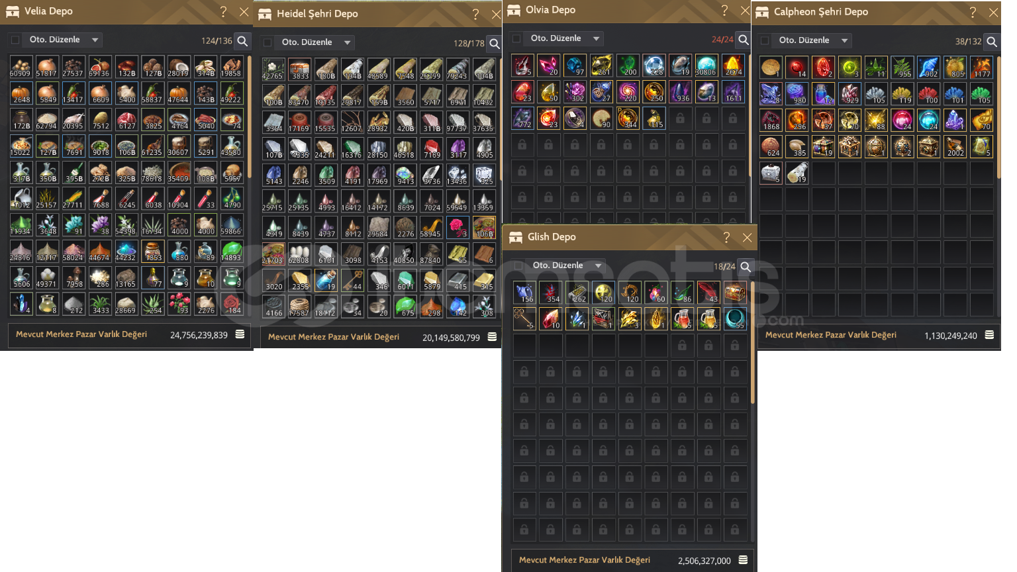Select the treasure chest item in Glish Depo
The image size is (1017, 572).
tap(735, 293)
